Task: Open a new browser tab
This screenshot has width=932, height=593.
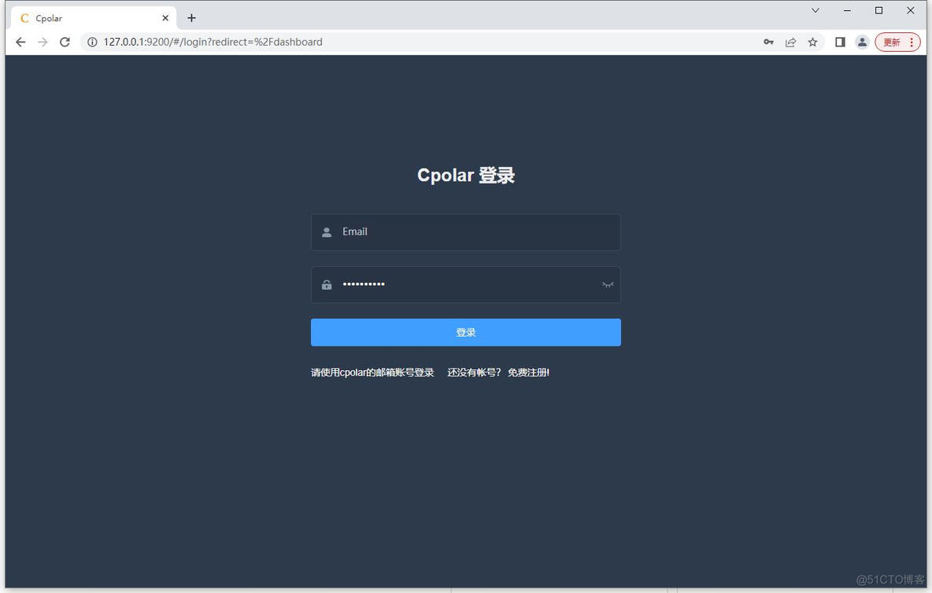Action: (x=191, y=18)
